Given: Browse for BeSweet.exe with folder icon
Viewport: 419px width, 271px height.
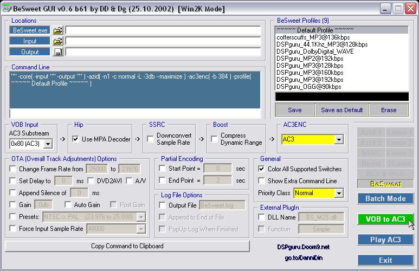Looking at the screenshot, I should (x=57, y=30).
